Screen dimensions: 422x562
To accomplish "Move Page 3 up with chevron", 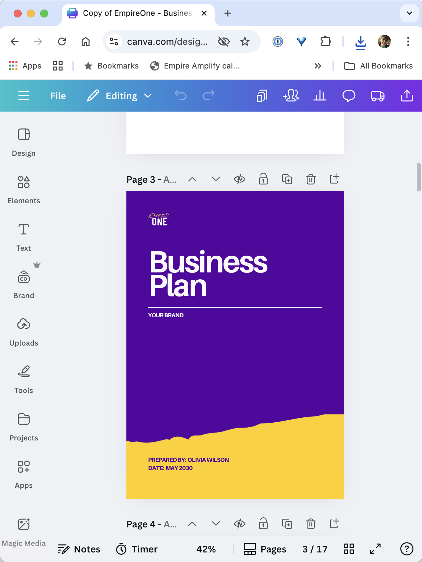I will click(x=192, y=179).
